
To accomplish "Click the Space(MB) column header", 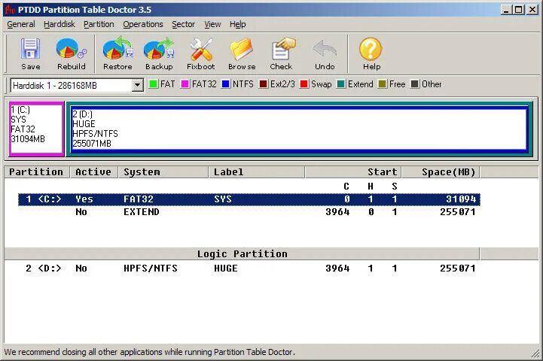I will coord(448,172).
